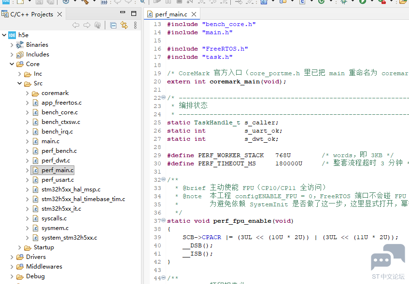Select main.c in the Src folder
The width and height of the screenshot is (409, 284).
pyautogui.click(x=50, y=141)
